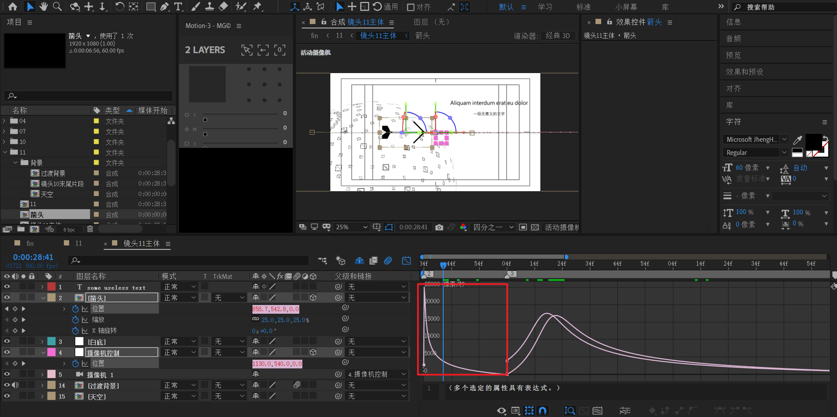The image size is (837, 417).
Task: Collapse the 背景 folder in project panel
Action: point(15,162)
